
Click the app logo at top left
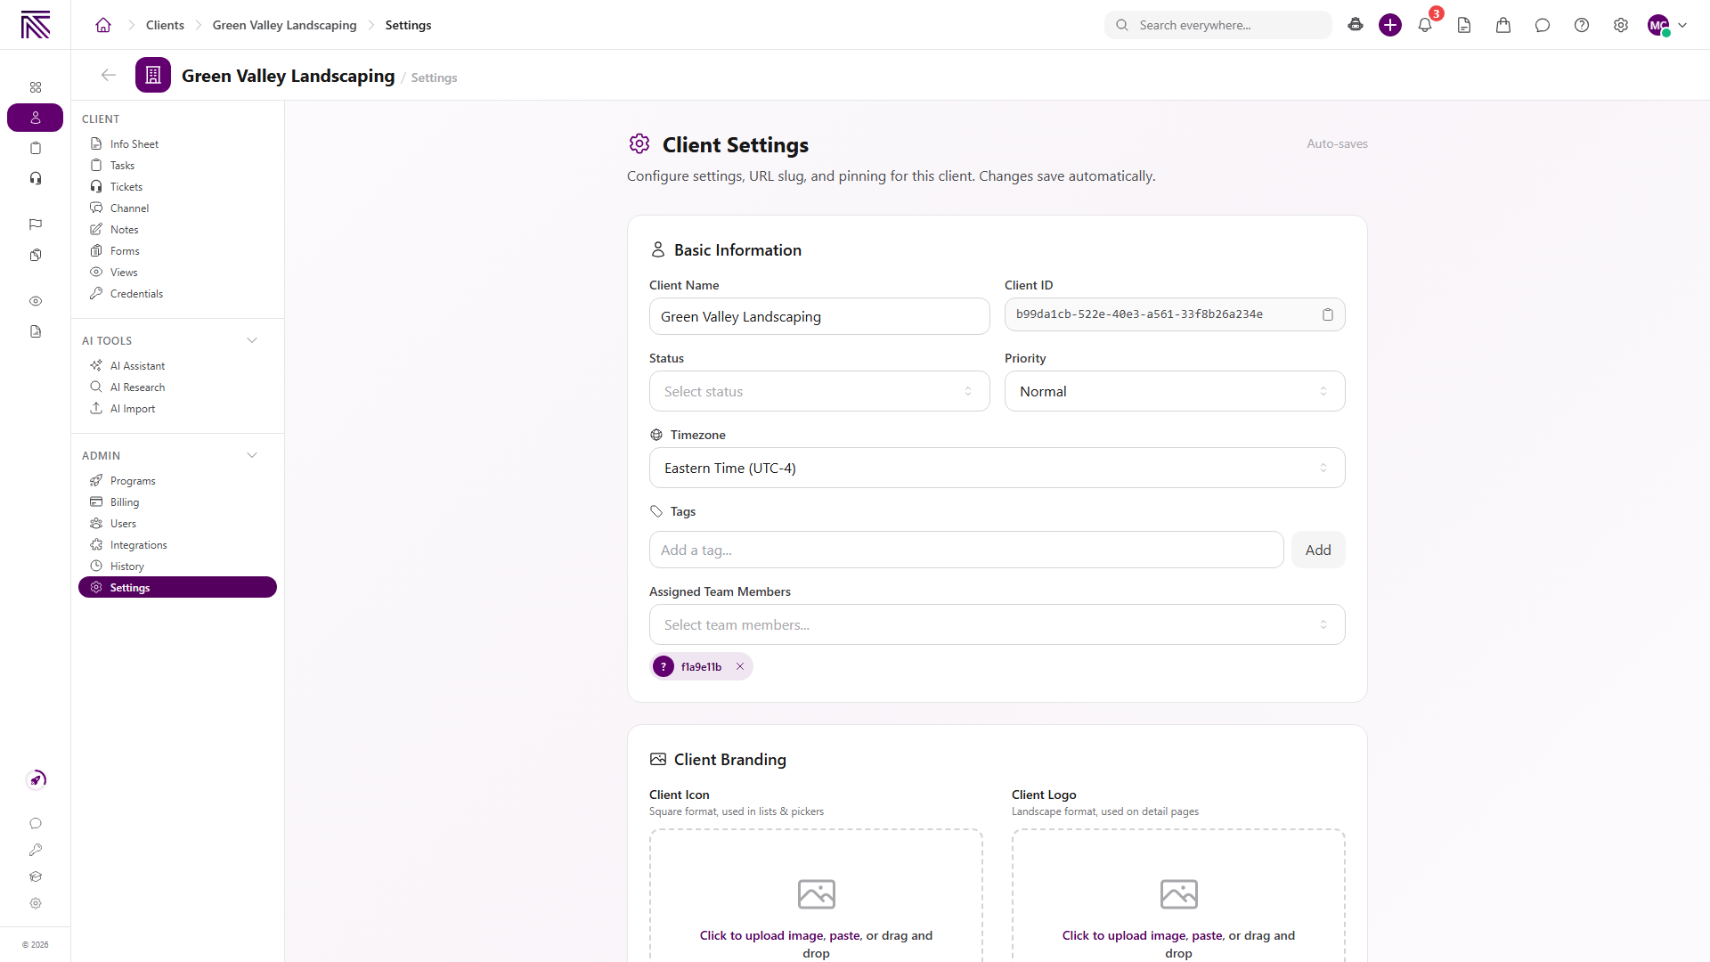click(36, 25)
